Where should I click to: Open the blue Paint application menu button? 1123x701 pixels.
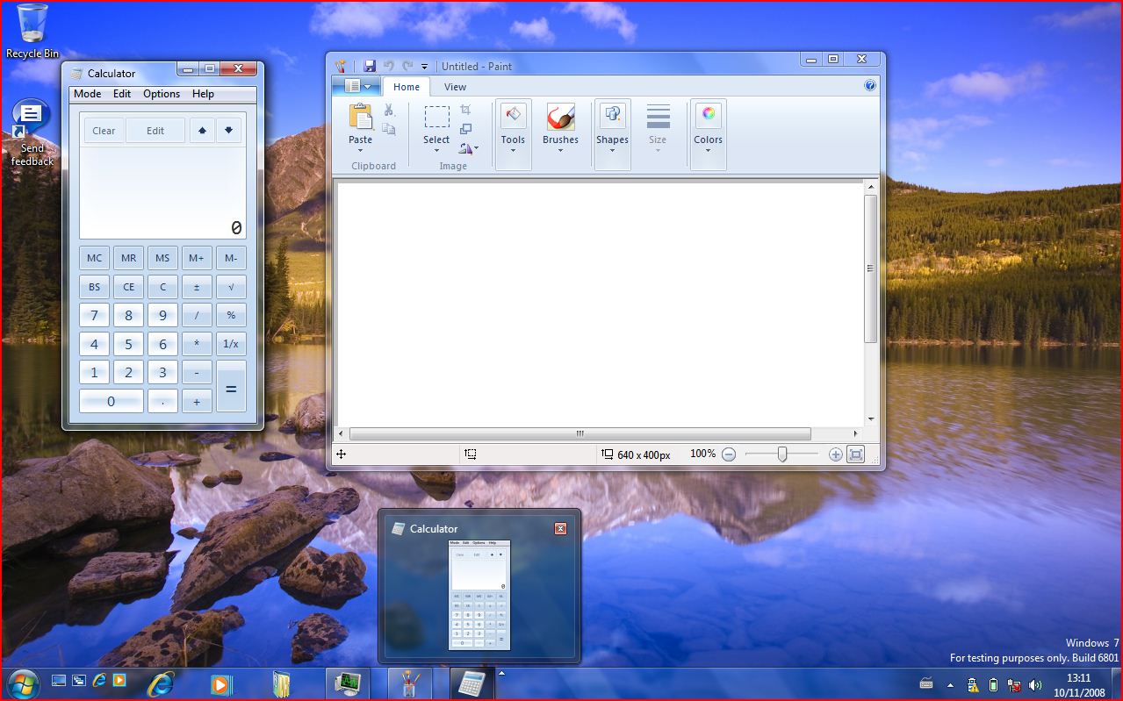tap(356, 86)
